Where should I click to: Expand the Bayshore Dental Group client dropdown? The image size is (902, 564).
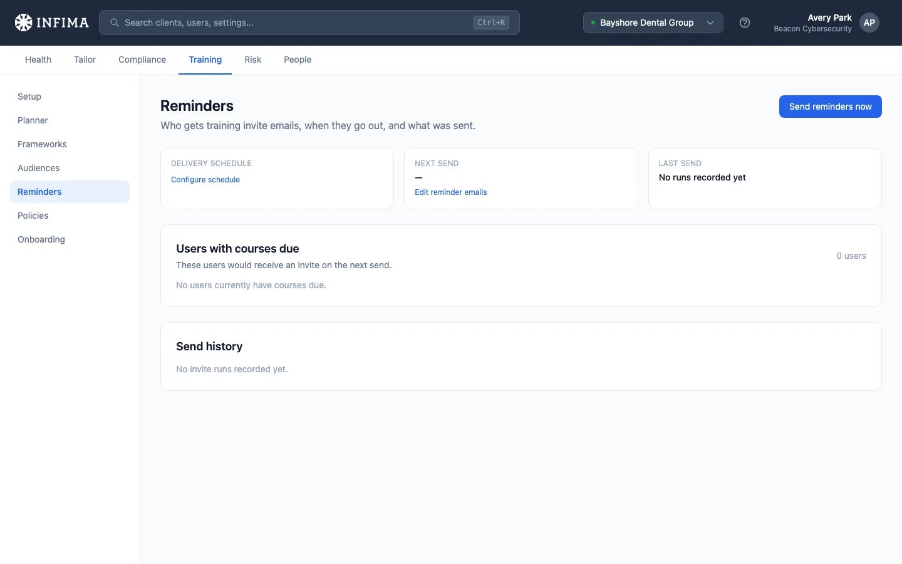653,23
